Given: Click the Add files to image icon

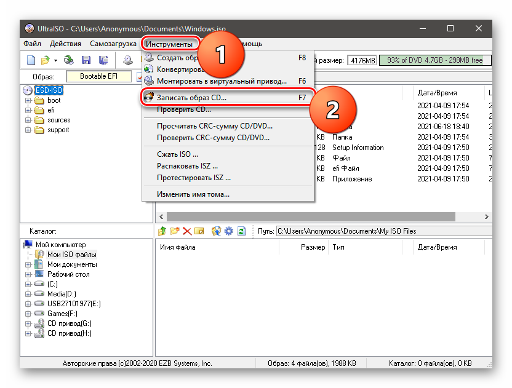Looking at the screenshot, I should pos(216,231).
